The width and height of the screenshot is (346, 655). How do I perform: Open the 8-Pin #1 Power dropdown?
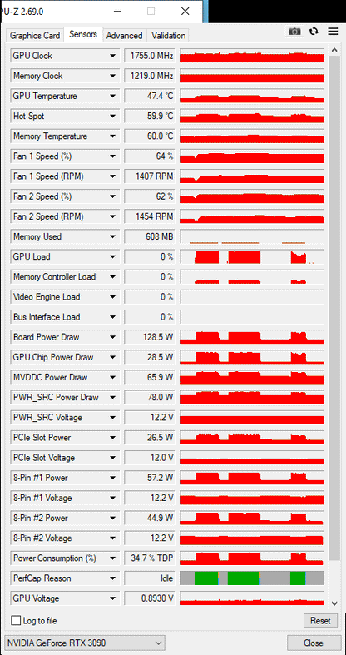pyautogui.click(x=112, y=478)
